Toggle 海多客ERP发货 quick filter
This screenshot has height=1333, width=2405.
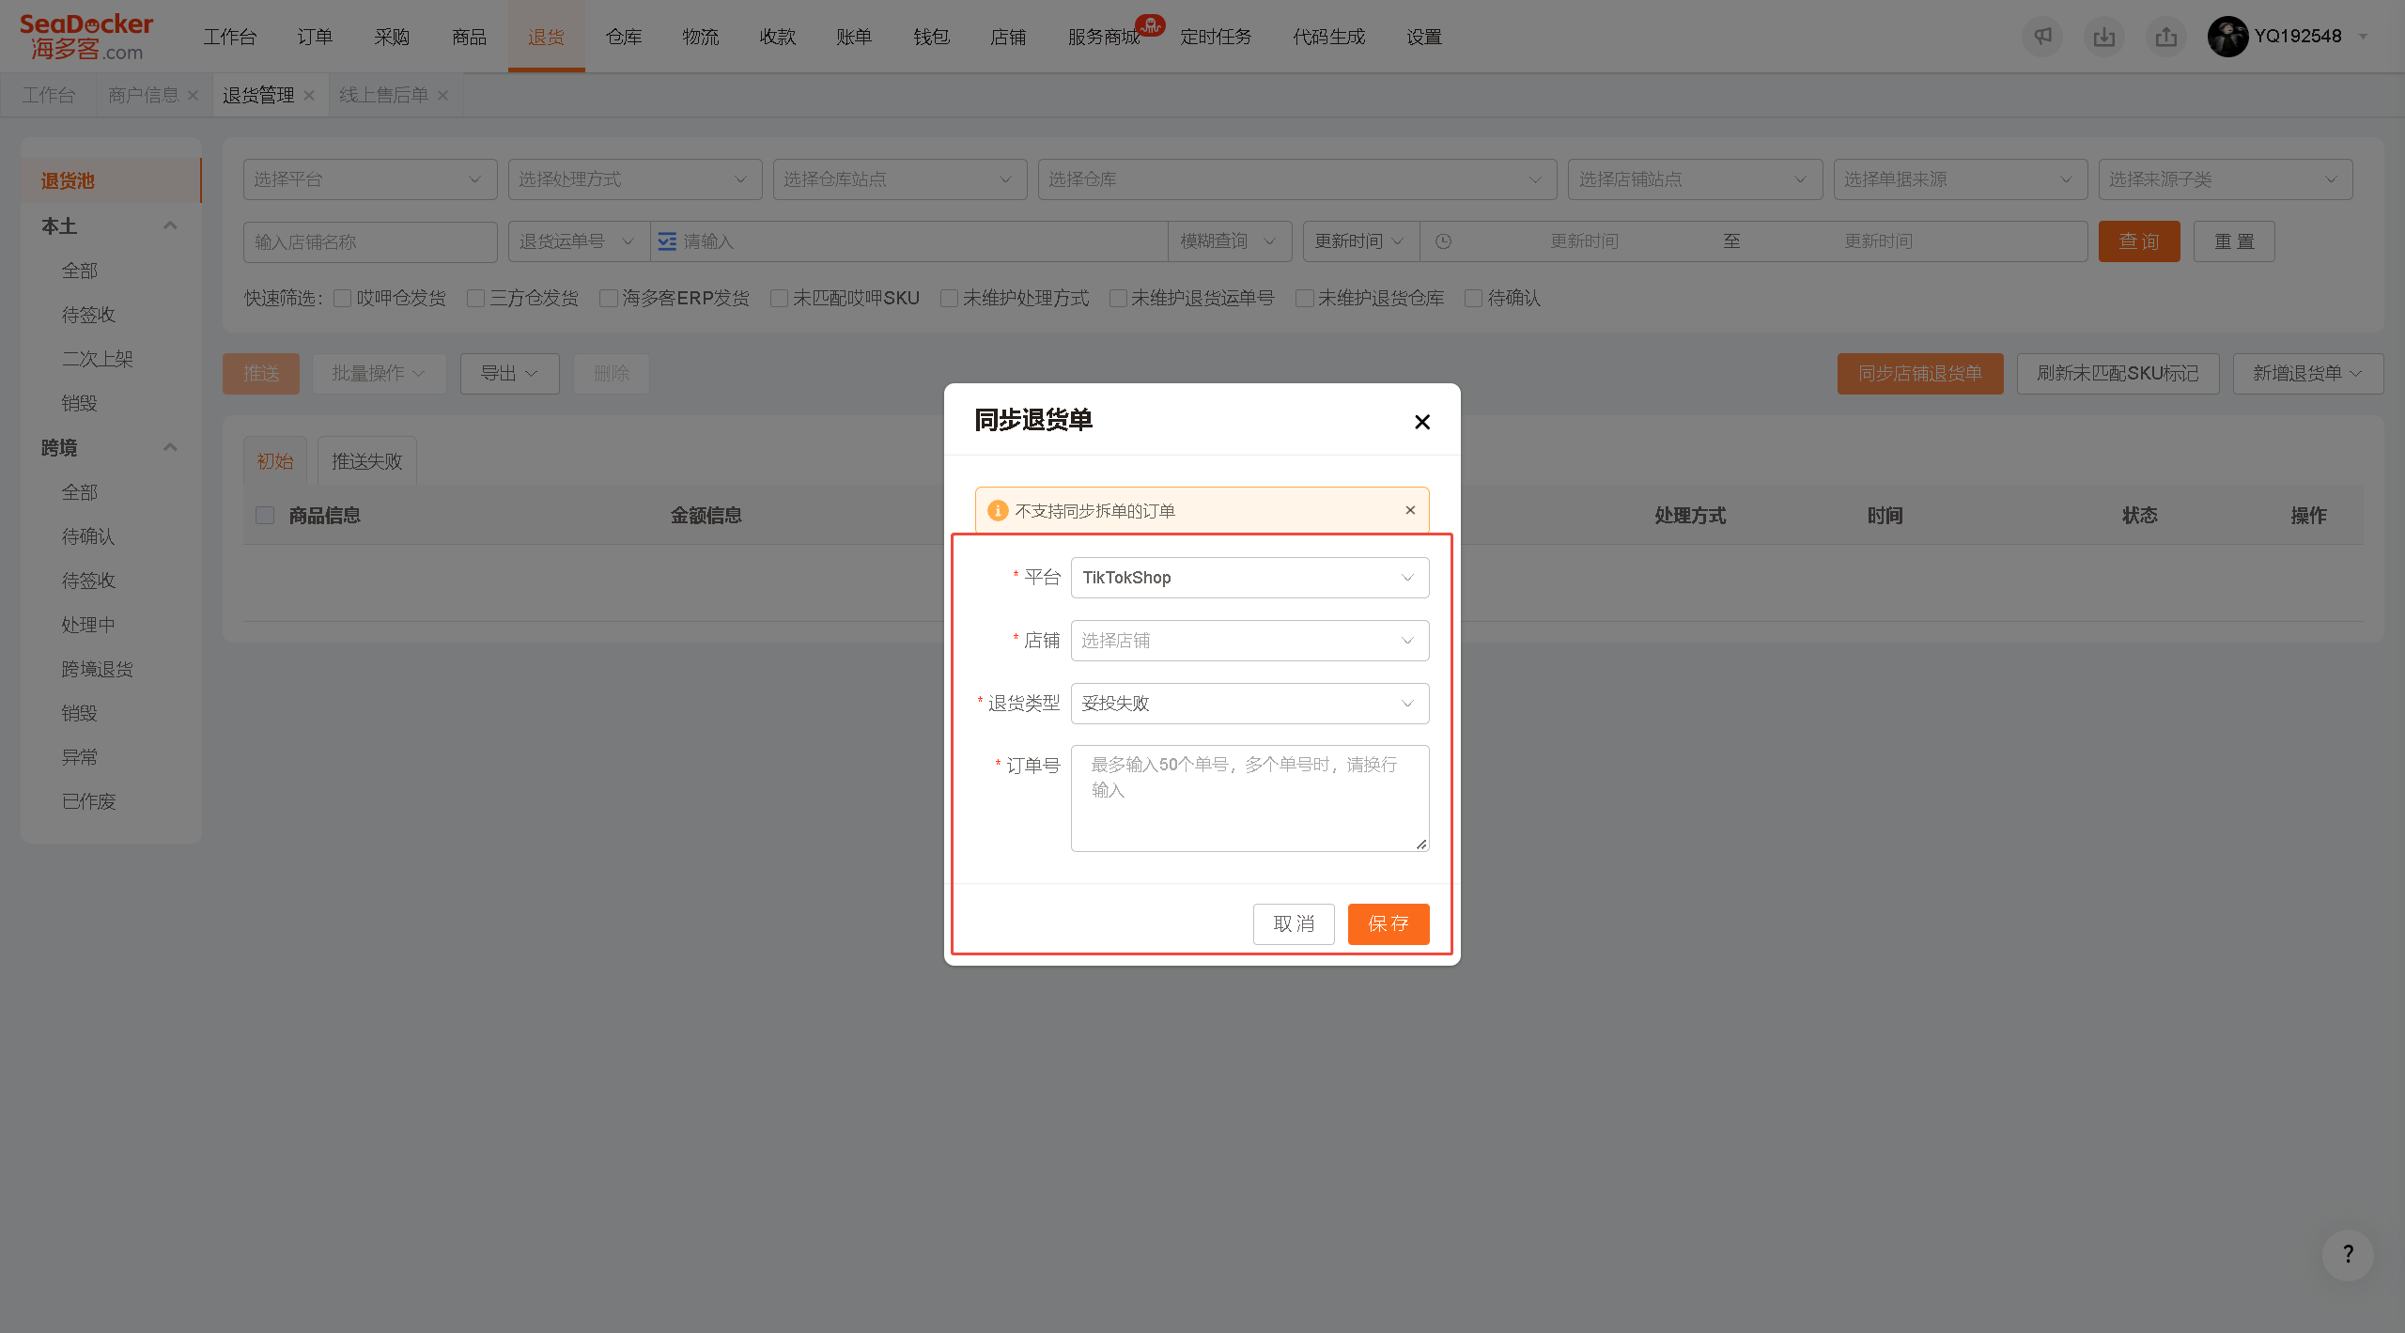click(609, 298)
